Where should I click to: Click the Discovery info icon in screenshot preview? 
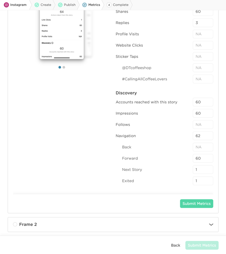tap(52, 43)
